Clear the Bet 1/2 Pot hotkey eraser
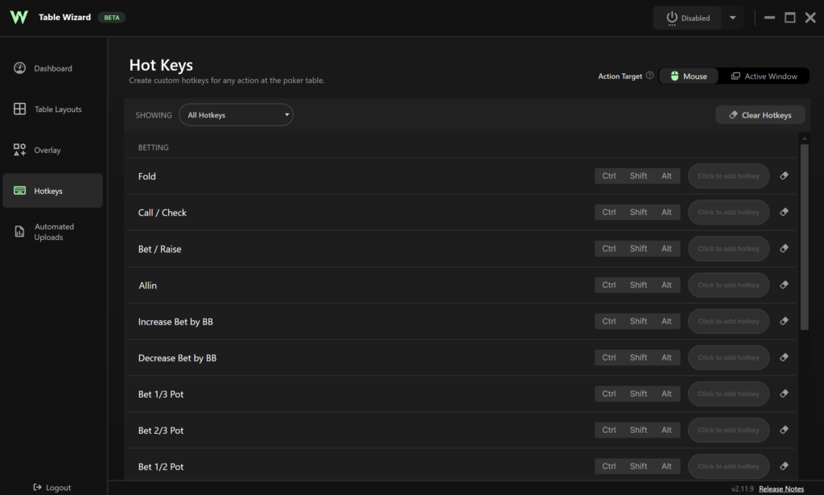Image resolution: width=824 pixels, height=495 pixels. pos(784,466)
